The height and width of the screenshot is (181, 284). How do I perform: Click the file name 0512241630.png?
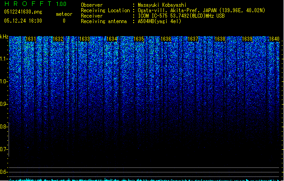(23, 12)
